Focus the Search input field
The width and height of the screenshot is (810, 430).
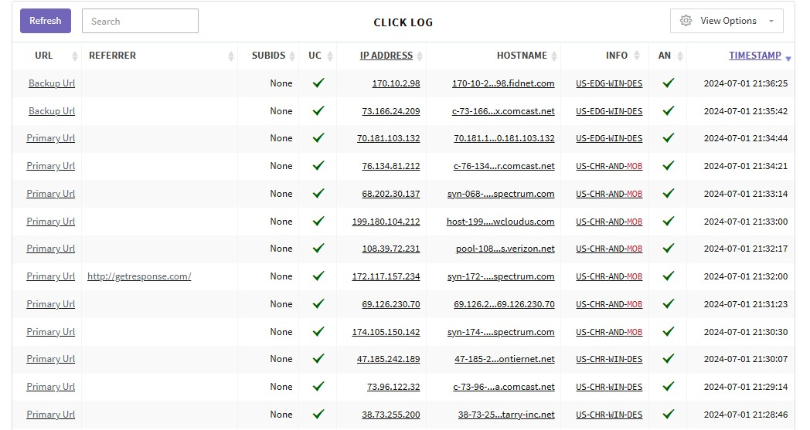[140, 21]
